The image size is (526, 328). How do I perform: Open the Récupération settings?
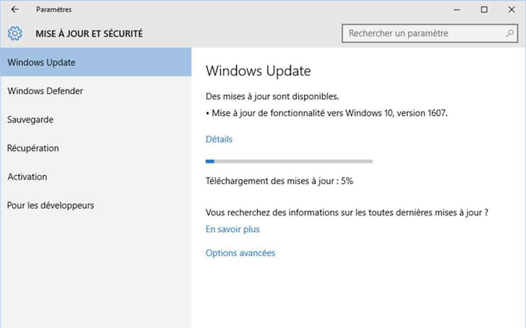pos(96,148)
